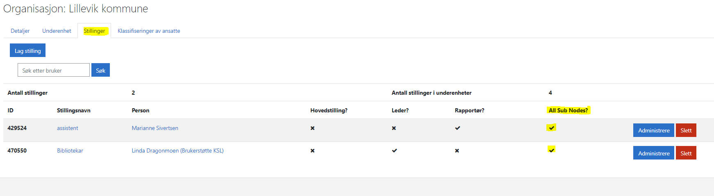The image size is (714, 196).
Task: Select the Stillinger tab
Action: 94,31
